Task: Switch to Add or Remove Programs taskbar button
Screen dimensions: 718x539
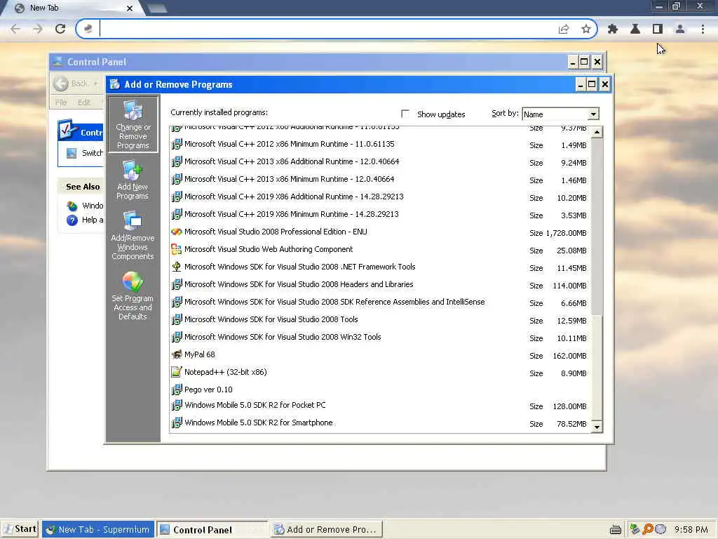Action: coord(326,530)
